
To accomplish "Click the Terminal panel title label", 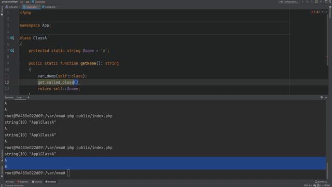I will tap(9, 98).
